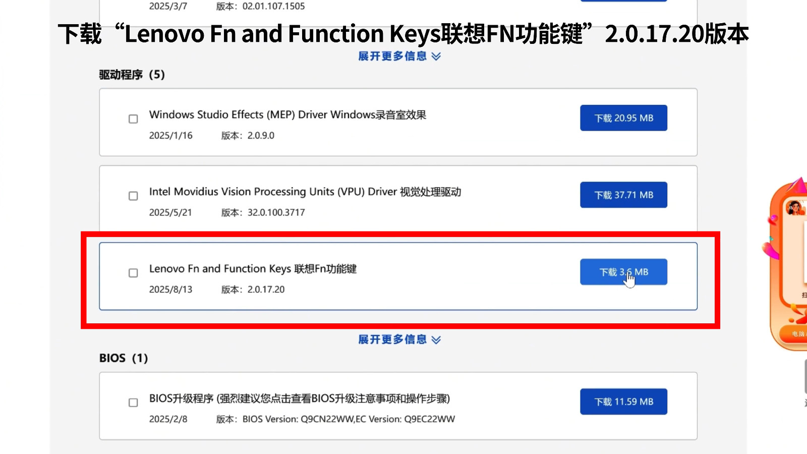This screenshot has width=807, height=454.
Task: Open the Windows Studio Effects driver title
Action: point(287,115)
